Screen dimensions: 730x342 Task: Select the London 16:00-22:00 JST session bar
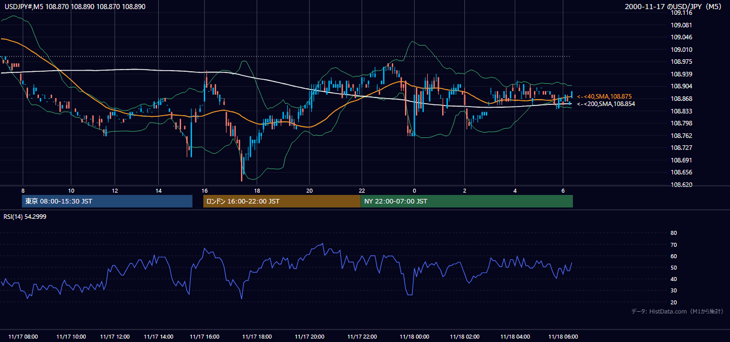[282, 201]
